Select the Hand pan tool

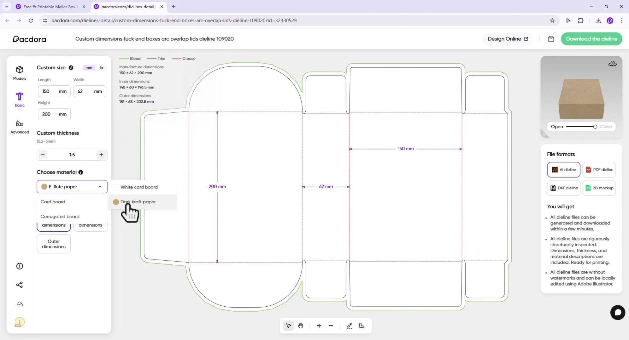click(300, 326)
